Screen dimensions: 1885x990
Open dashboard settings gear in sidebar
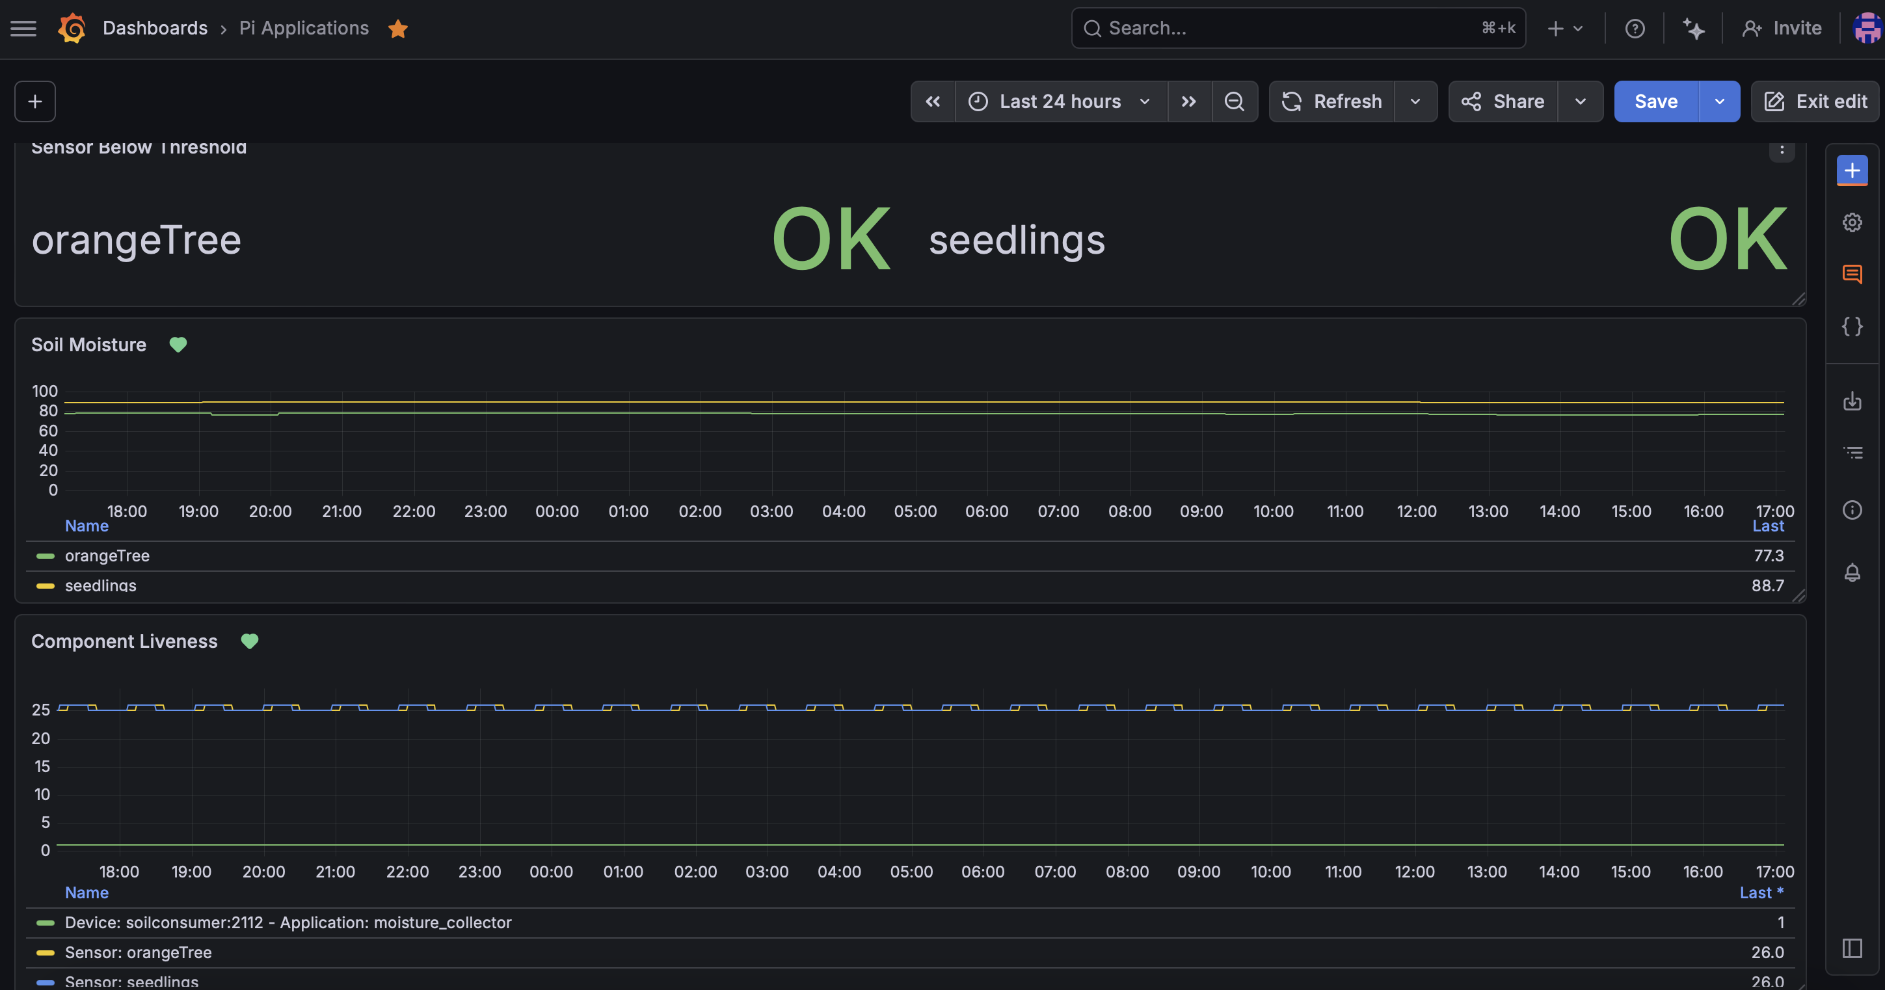click(1852, 222)
